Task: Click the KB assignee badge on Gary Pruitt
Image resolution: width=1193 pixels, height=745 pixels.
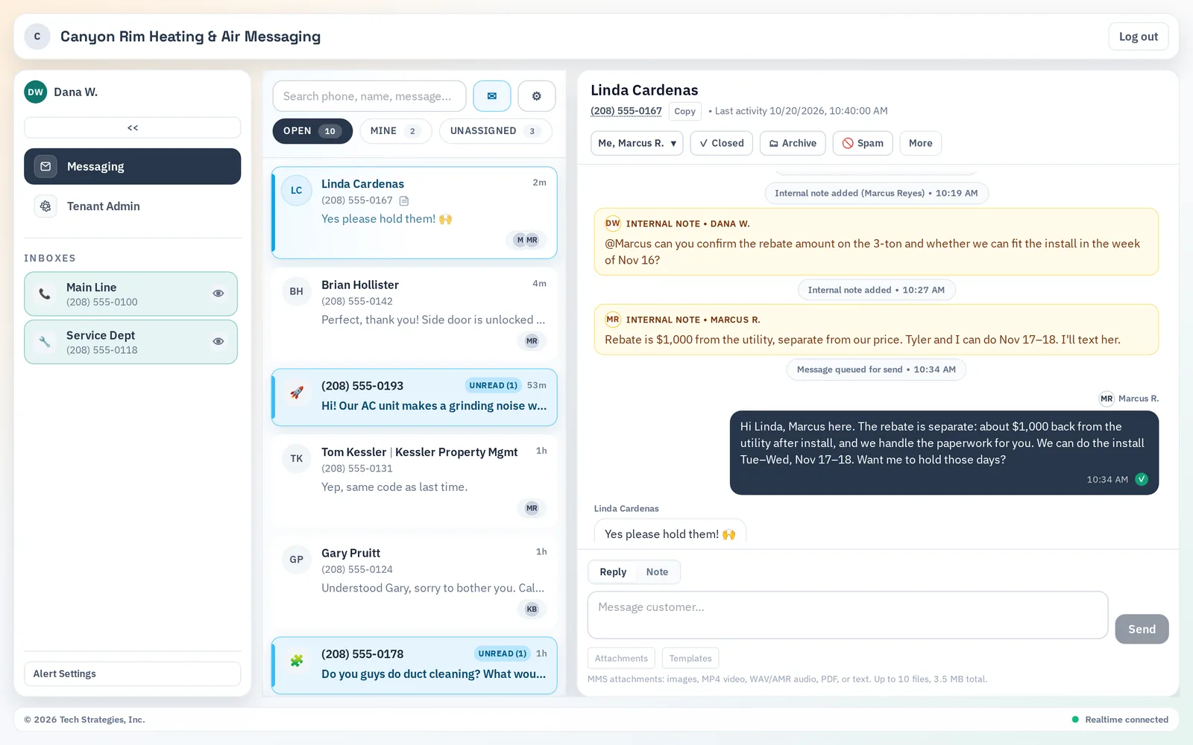Action: tap(532, 609)
